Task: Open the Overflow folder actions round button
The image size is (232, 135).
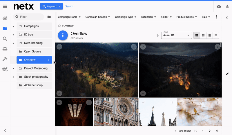Action: (x=63, y=35)
